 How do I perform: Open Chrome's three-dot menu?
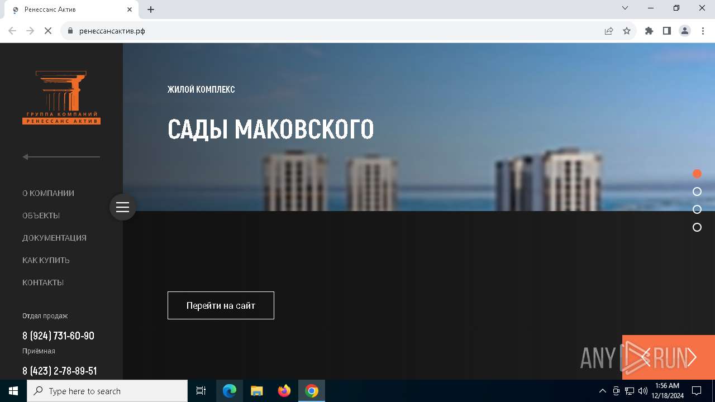tap(703, 31)
